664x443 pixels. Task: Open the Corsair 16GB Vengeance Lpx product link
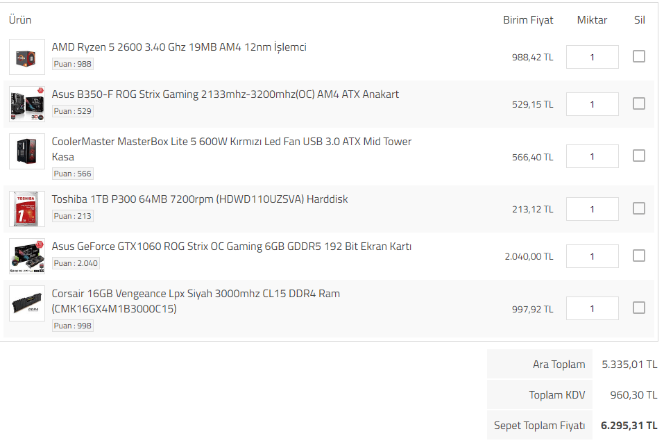[196, 294]
